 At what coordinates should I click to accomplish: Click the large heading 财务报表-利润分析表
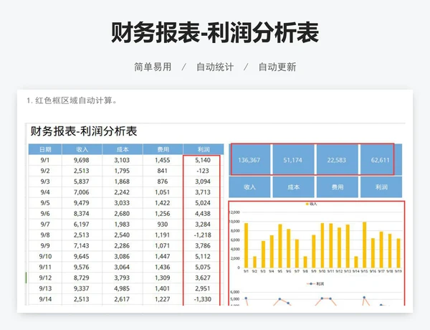click(215, 33)
